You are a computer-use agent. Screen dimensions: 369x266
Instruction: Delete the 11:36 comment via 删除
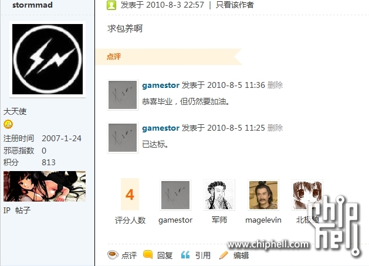tap(275, 85)
